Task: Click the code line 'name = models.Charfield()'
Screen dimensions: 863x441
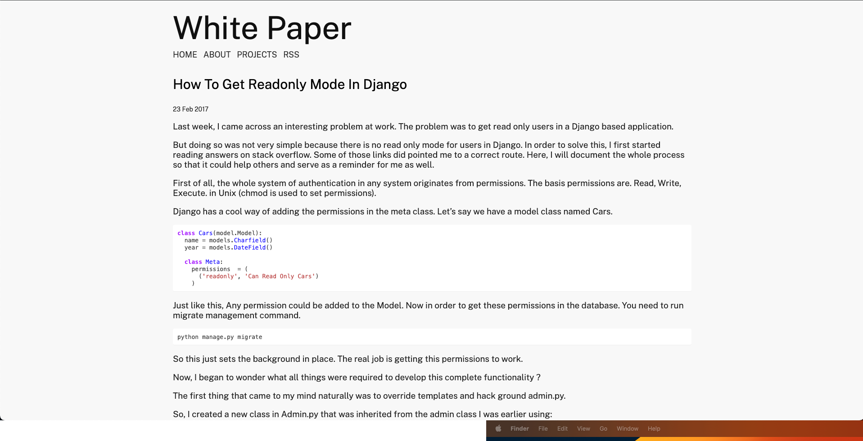Action: pos(228,241)
